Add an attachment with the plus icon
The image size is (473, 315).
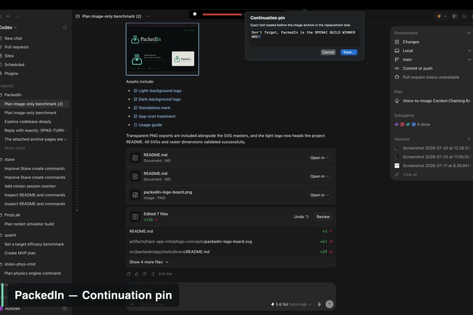(132, 304)
